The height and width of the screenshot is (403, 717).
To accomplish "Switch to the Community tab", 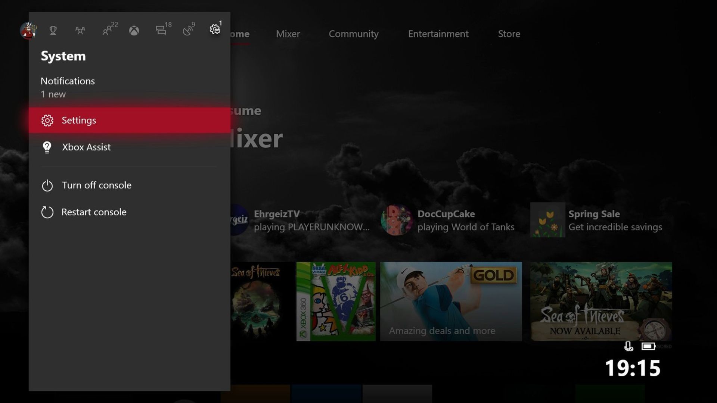I will (354, 34).
